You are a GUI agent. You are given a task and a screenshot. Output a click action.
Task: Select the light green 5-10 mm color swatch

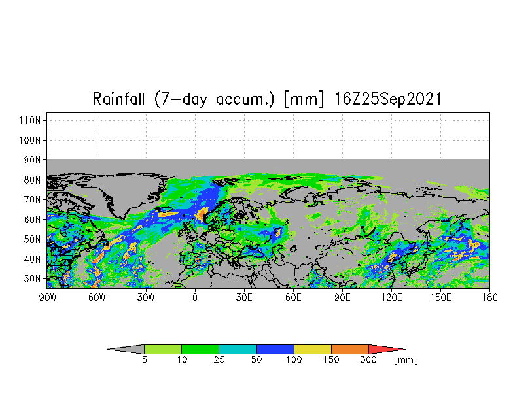(x=163, y=349)
